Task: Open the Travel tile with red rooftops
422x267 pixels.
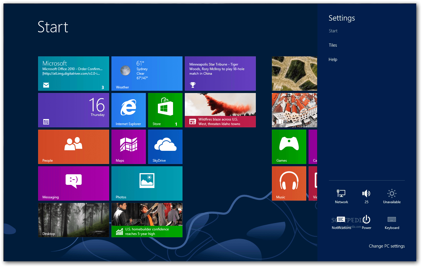Action: point(295,110)
